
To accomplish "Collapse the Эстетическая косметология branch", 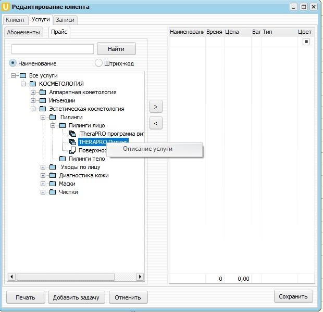I will [33, 109].
